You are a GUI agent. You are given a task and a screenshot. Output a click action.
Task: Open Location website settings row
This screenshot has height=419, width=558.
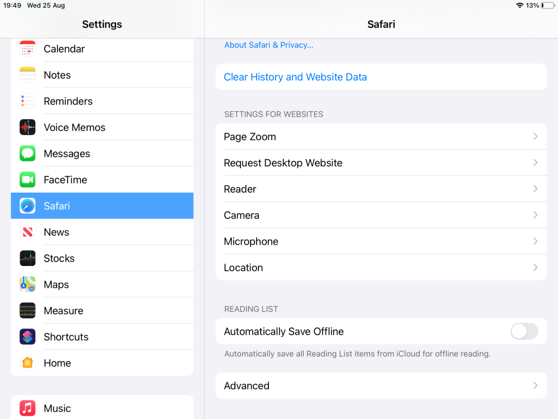coord(381,268)
